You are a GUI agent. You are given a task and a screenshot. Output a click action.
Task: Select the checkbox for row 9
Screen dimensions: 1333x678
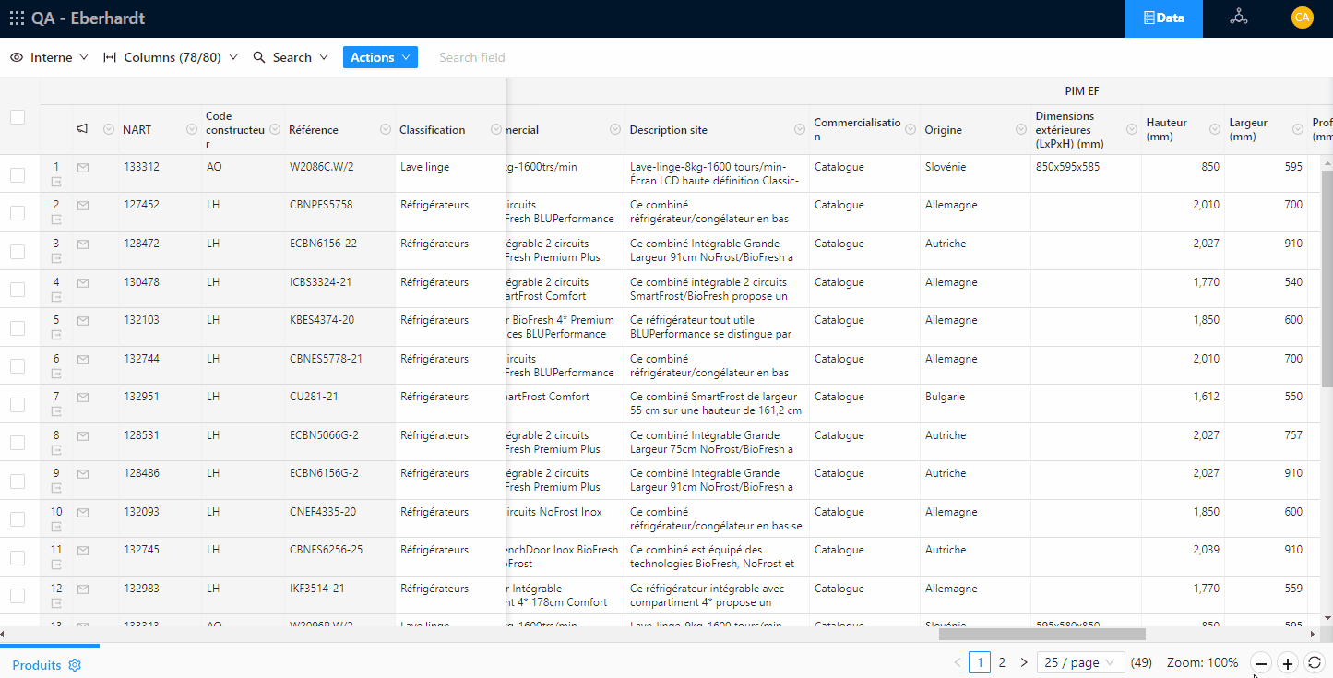point(18,481)
